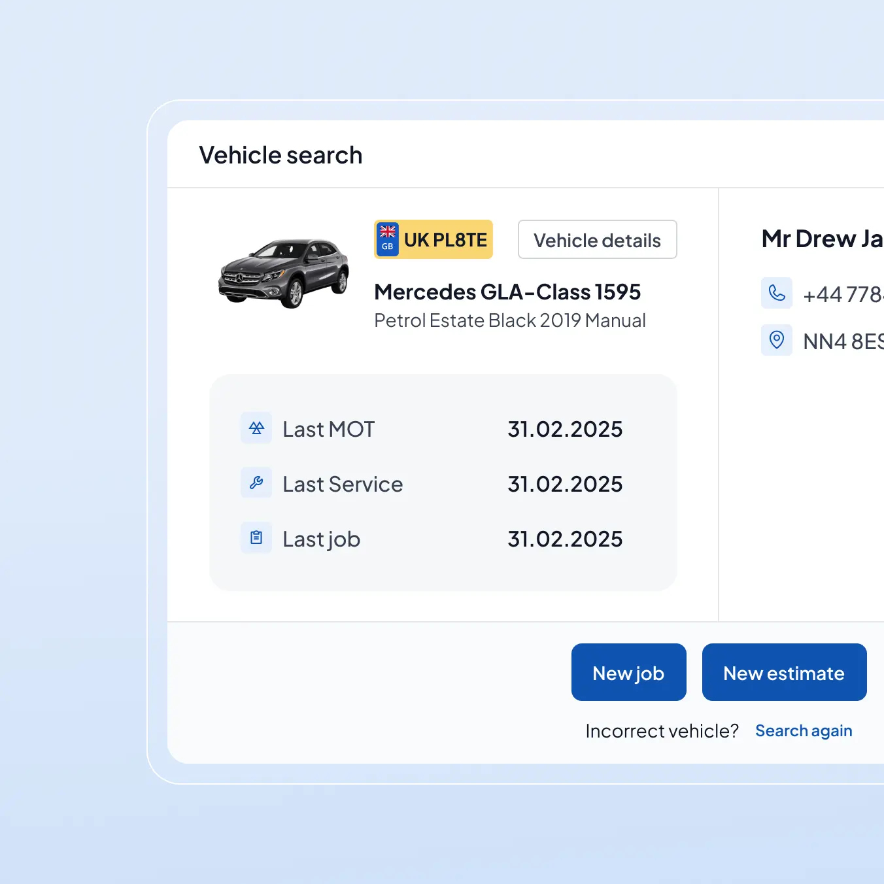
Task: Click the phone number starting +44
Action: pos(843,294)
